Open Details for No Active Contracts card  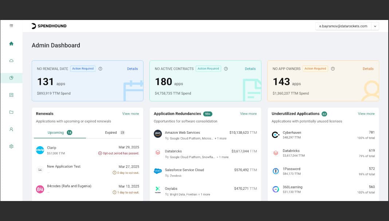pyautogui.click(x=250, y=69)
